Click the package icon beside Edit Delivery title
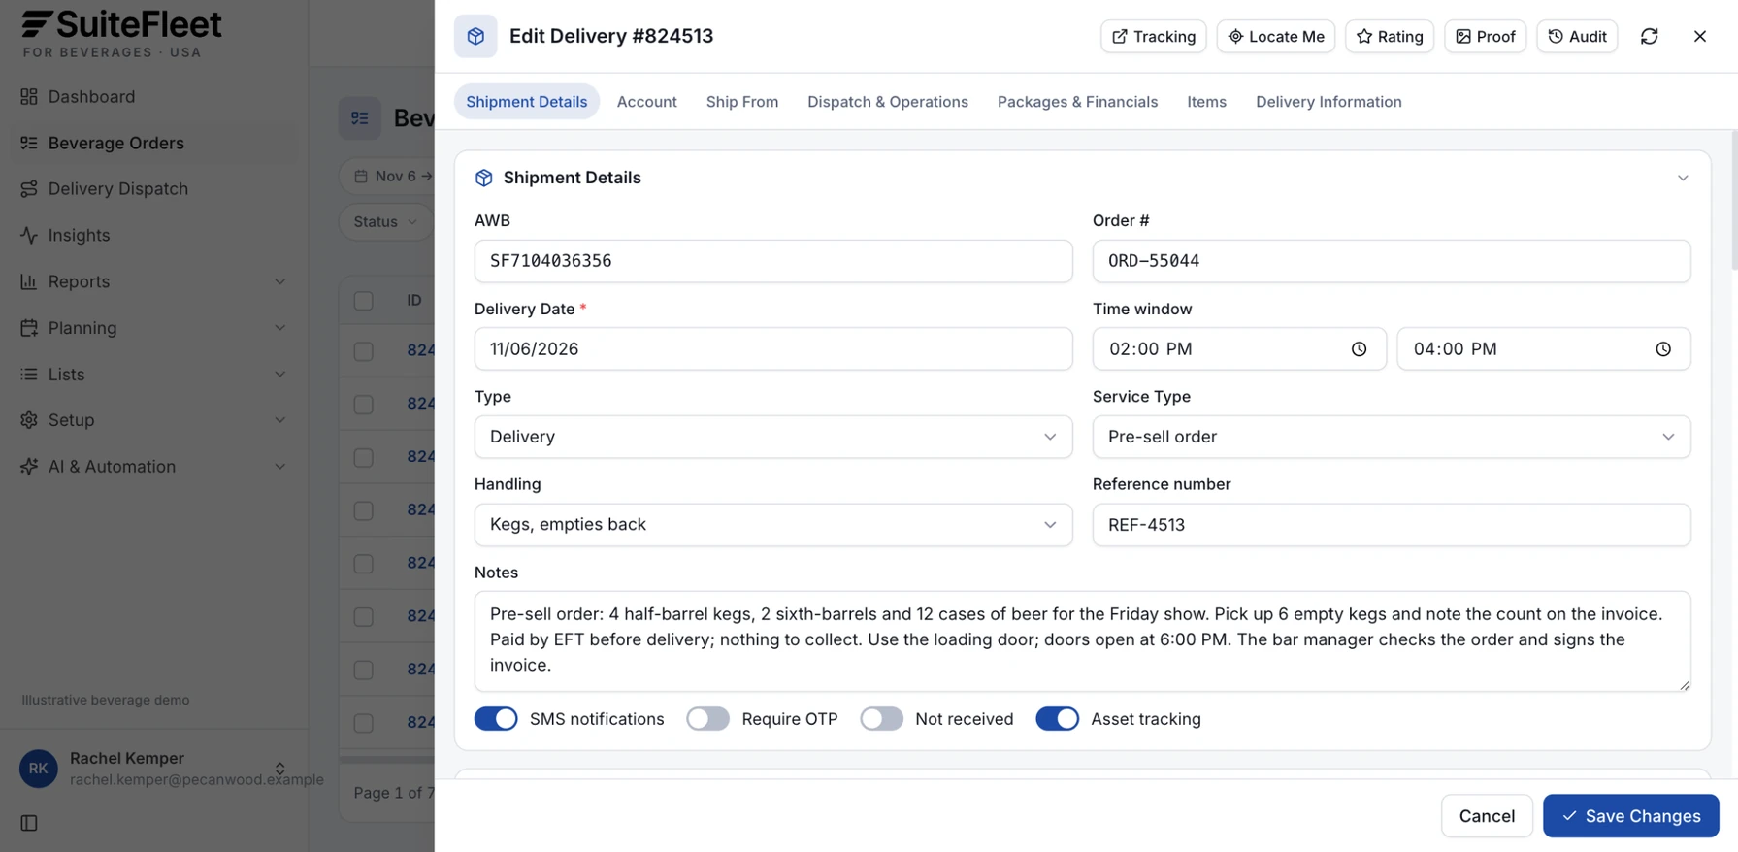Screen dimensions: 1738x852 (475, 36)
